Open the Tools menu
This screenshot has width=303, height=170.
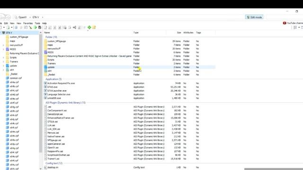[x=37, y=23]
